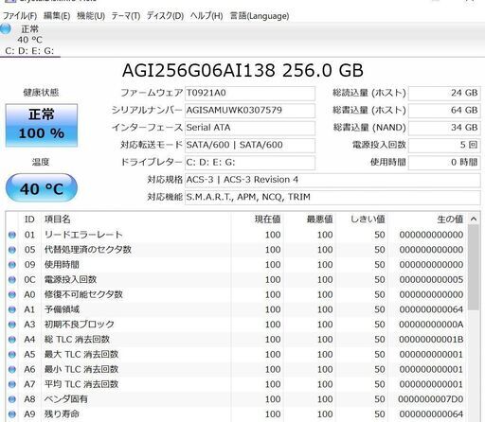485x422 pixels.
Task: Click the standard field ACS-3 | ACS-3 Revision 4
Action: (x=332, y=180)
